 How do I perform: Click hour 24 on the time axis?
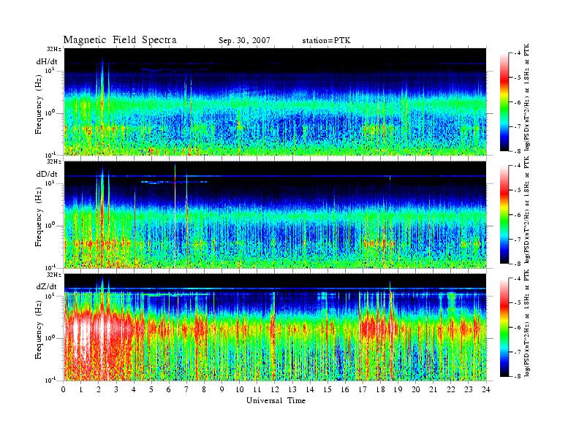[x=486, y=390]
